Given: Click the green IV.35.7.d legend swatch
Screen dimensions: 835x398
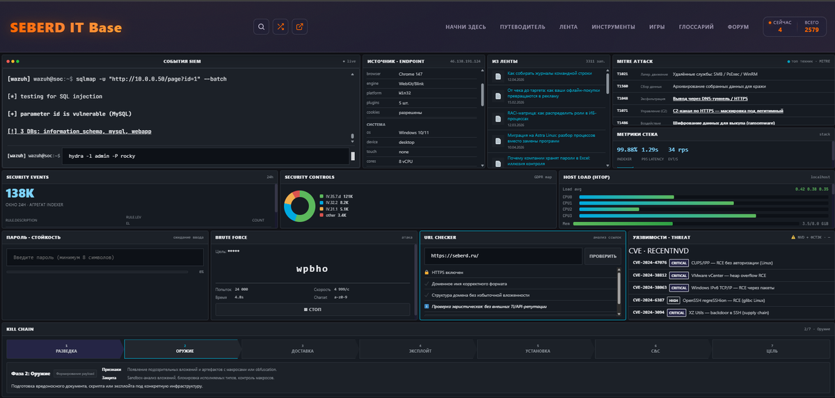Looking at the screenshot, I should point(321,197).
